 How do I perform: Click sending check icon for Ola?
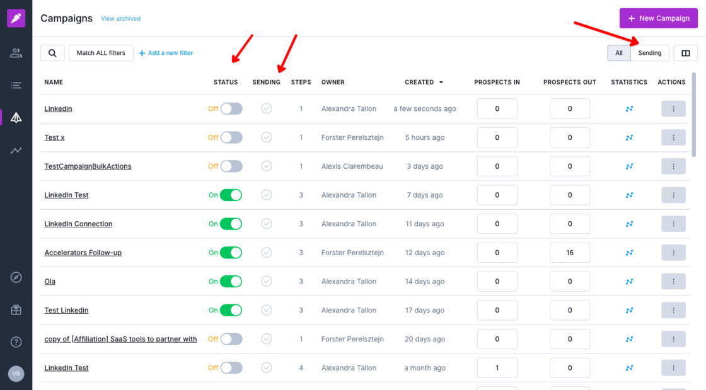point(267,281)
